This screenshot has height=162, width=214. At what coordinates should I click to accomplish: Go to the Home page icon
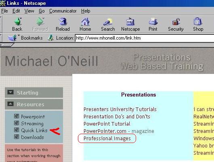(x=85, y=21)
